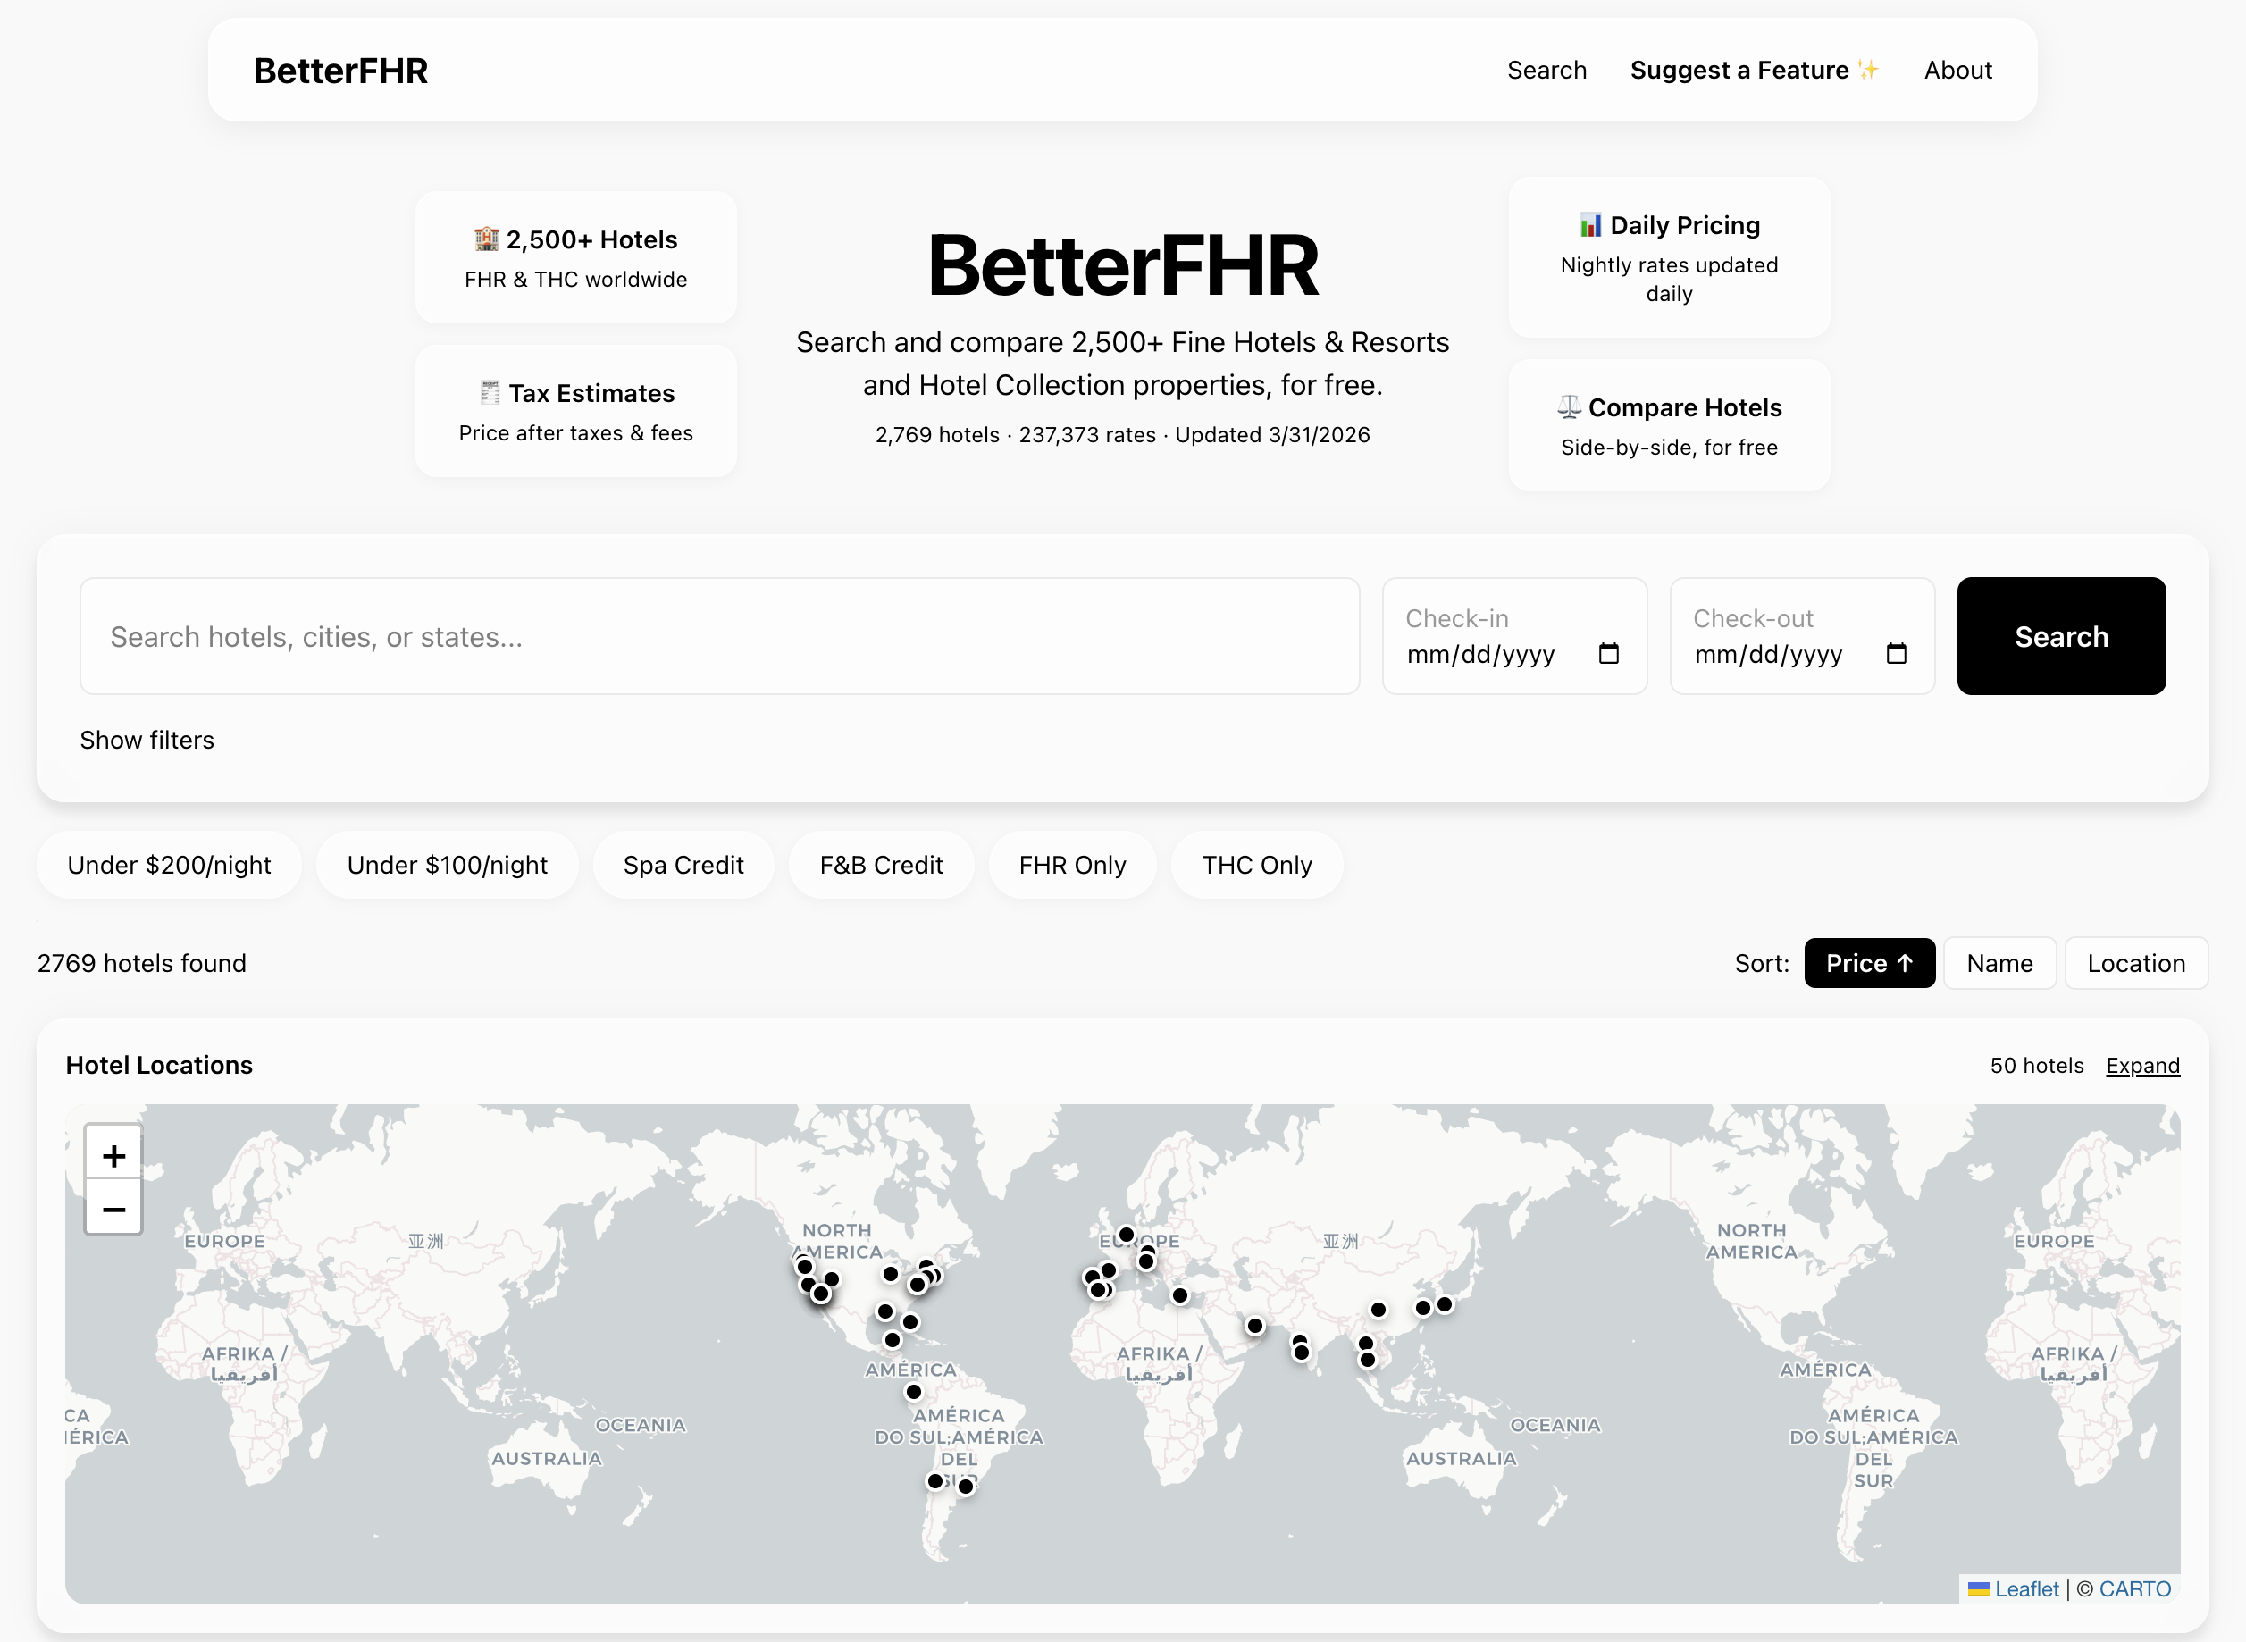Enable the Spa Credit filter
2246x1642 pixels.
pyautogui.click(x=683, y=865)
